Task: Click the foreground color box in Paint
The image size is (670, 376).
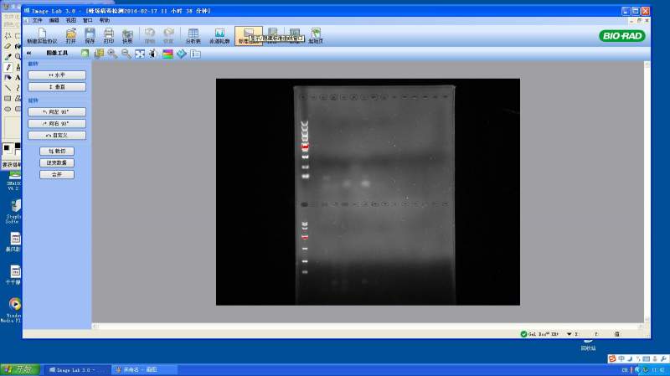Action: coord(7,148)
